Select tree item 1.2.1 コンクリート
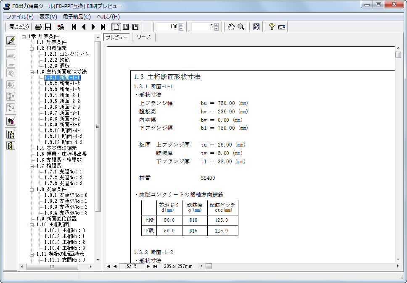This screenshot has width=407, height=283. click(x=67, y=54)
